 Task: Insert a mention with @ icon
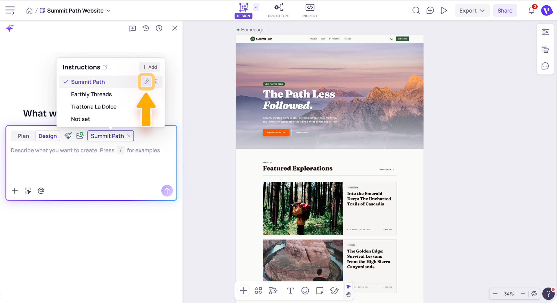(x=41, y=191)
